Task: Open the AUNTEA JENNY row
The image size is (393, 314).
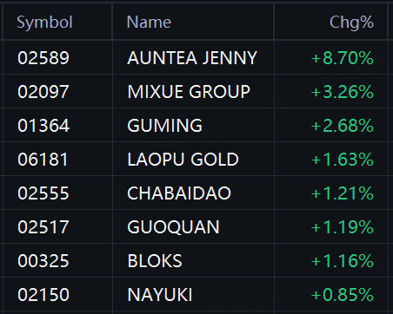Action: pos(196,57)
